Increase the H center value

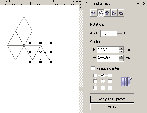click(x=121, y=48)
